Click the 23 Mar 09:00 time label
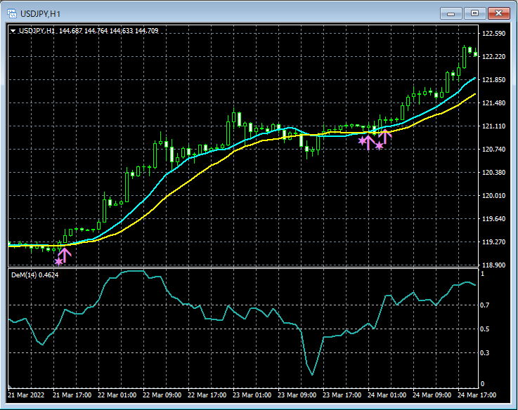This screenshot has height=410, width=518. [x=297, y=395]
